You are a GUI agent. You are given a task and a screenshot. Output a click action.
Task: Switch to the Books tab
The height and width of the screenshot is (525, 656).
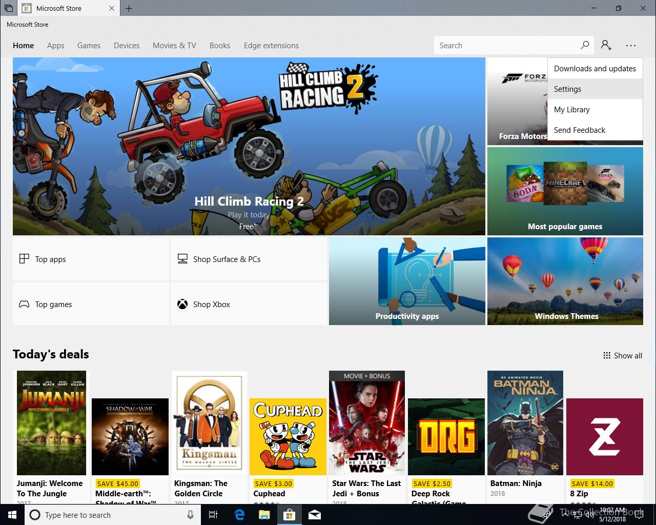coord(220,45)
